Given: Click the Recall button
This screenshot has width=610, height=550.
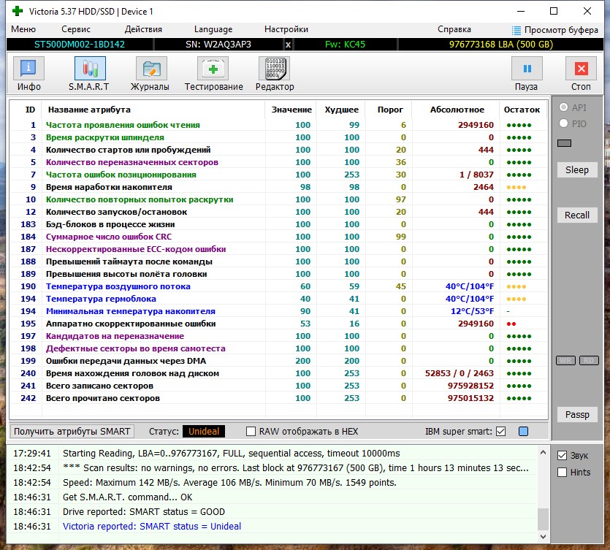Looking at the screenshot, I should [x=577, y=215].
